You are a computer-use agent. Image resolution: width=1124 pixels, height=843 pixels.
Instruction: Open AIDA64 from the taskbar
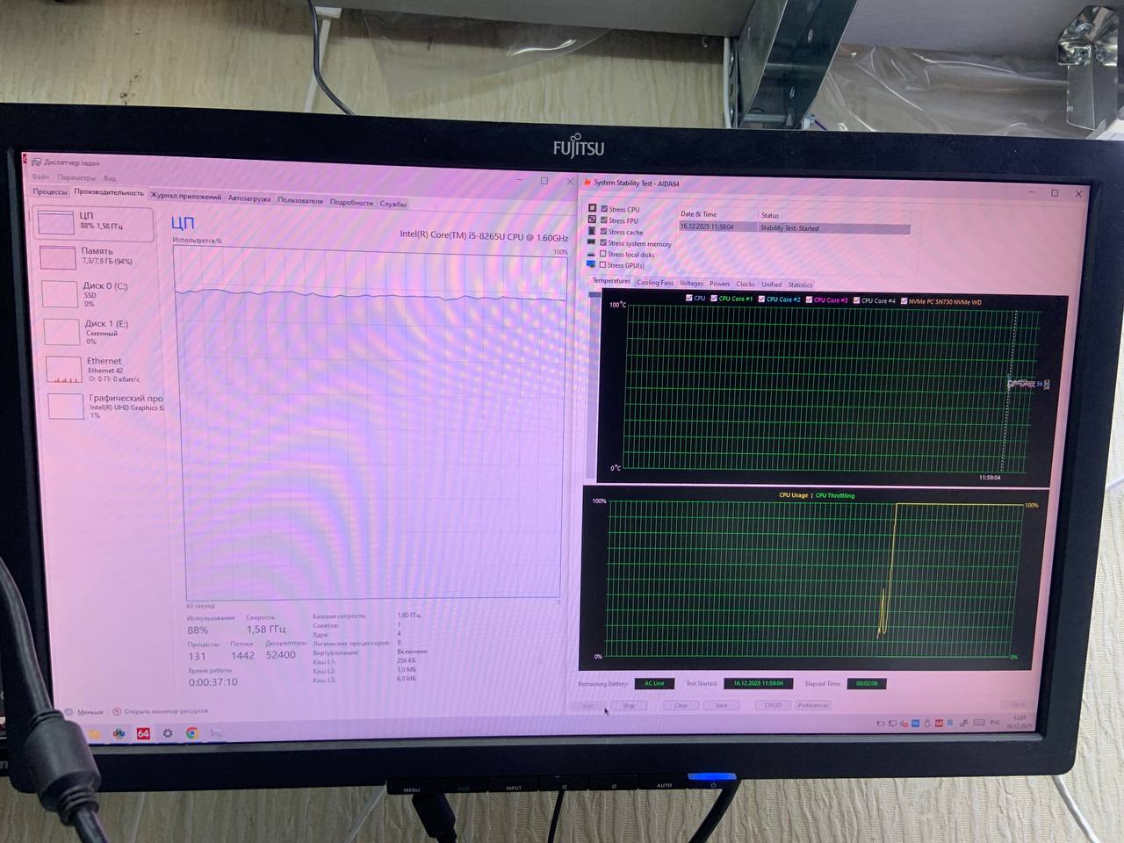[x=143, y=733]
